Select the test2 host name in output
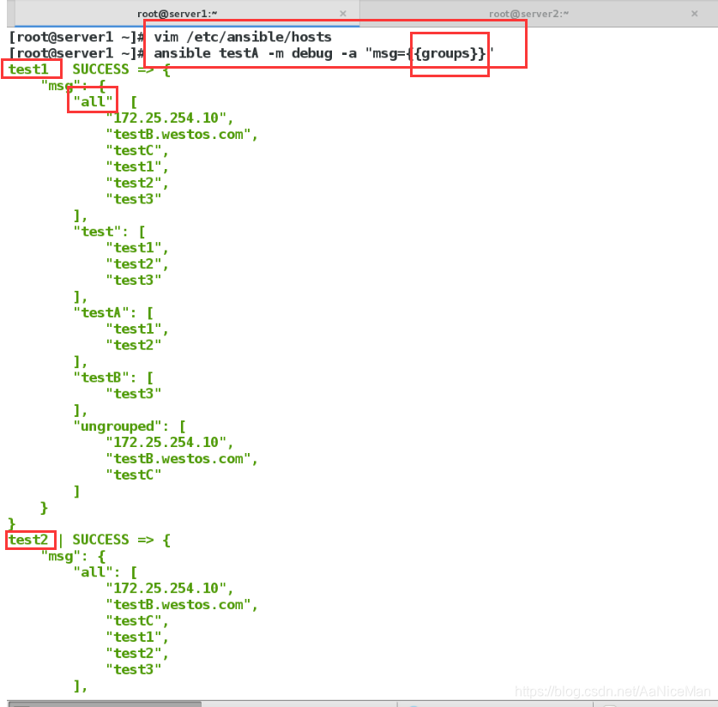 28,540
